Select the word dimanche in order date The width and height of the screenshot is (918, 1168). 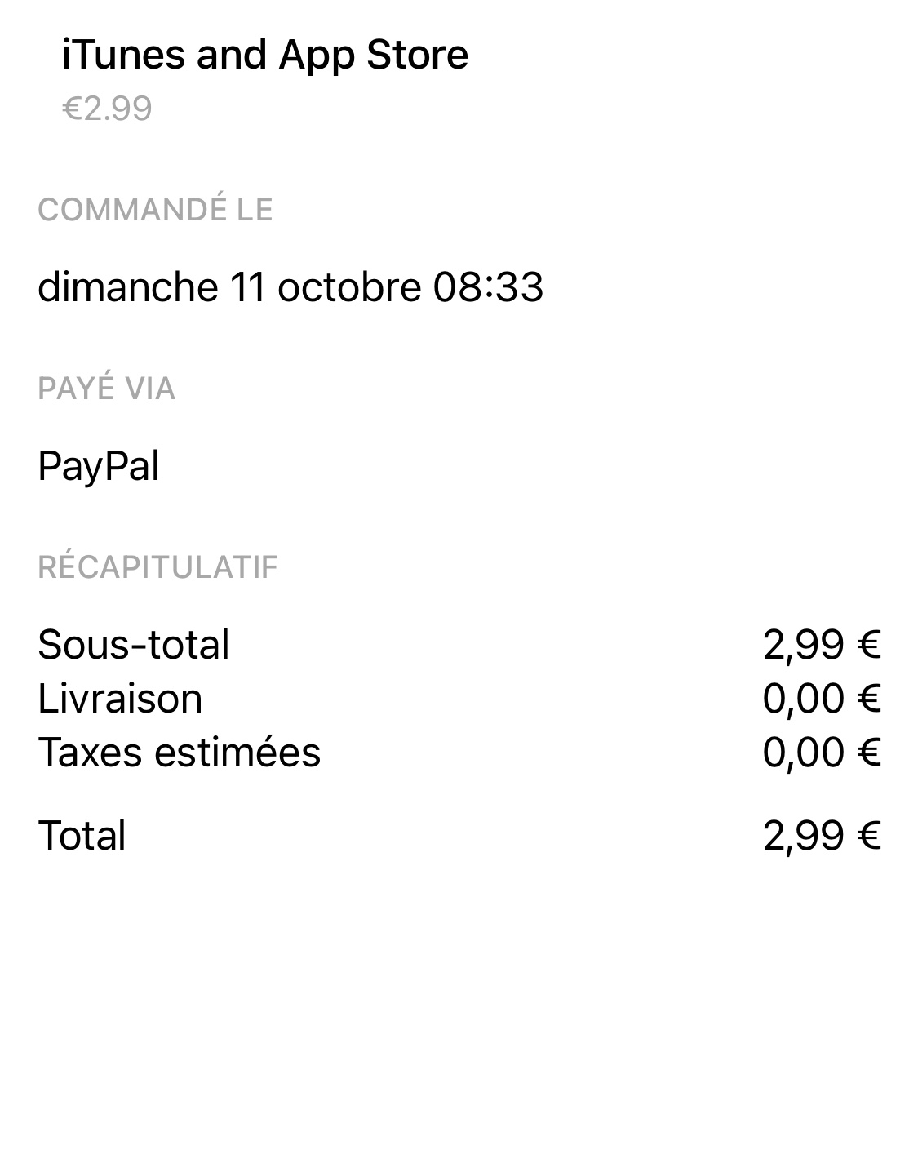click(x=127, y=287)
